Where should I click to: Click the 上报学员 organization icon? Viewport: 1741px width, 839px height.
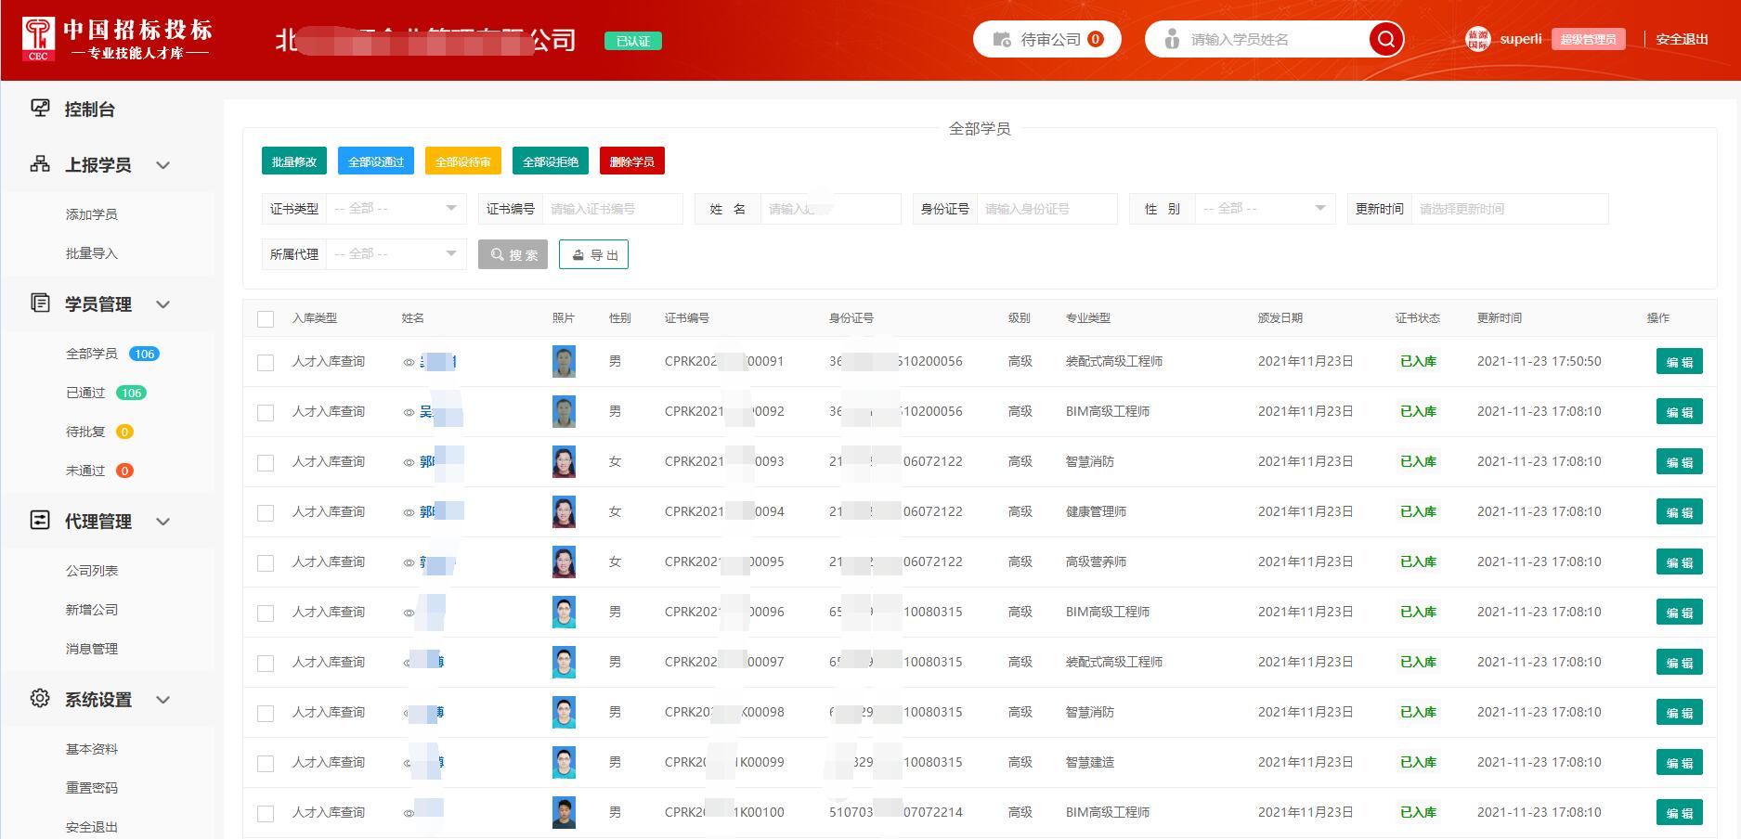(x=40, y=164)
